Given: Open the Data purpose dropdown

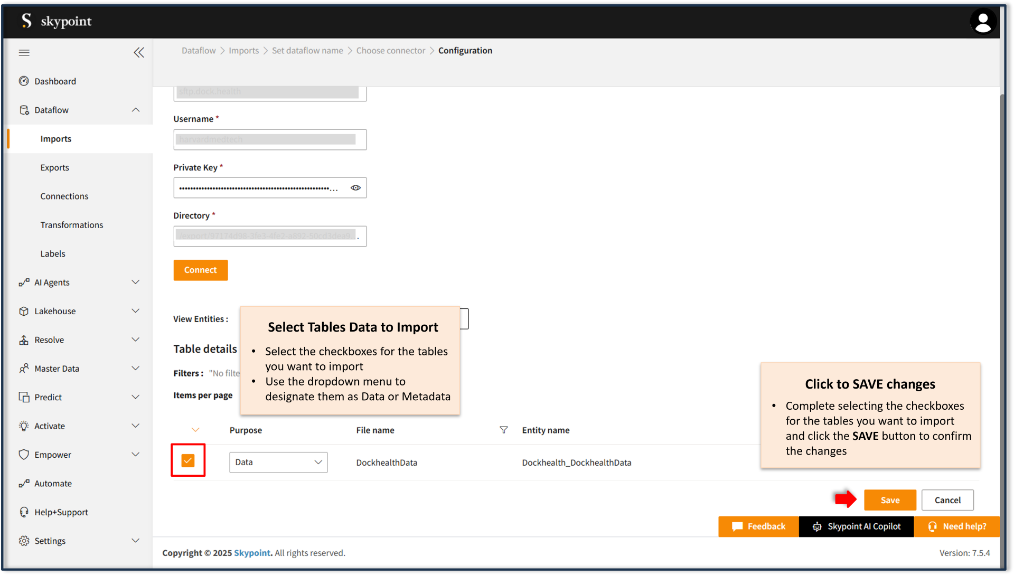Looking at the screenshot, I should tap(278, 463).
